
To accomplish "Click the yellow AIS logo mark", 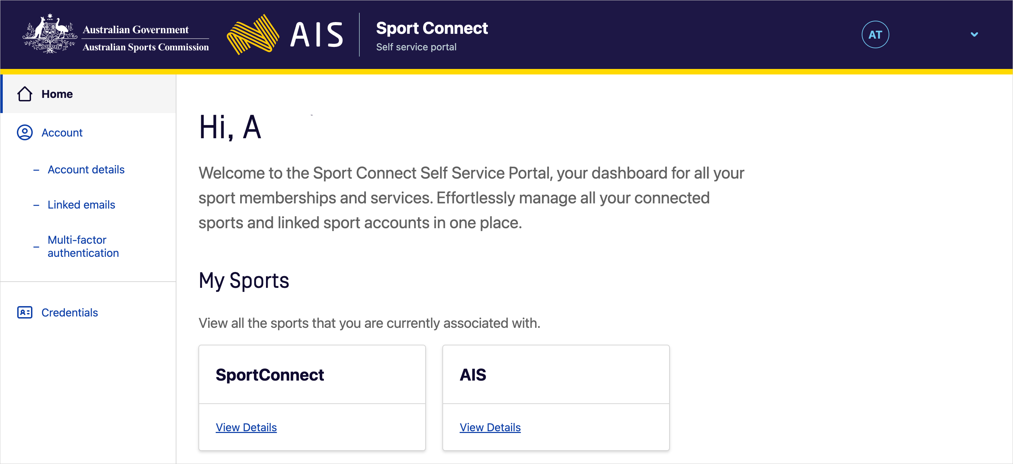I will (253, 34).
